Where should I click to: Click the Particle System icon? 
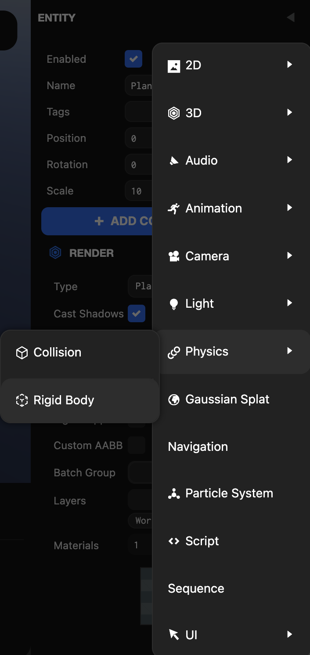174,494
